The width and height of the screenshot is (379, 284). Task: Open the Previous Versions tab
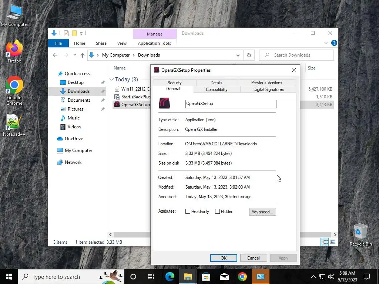[266, 82]
